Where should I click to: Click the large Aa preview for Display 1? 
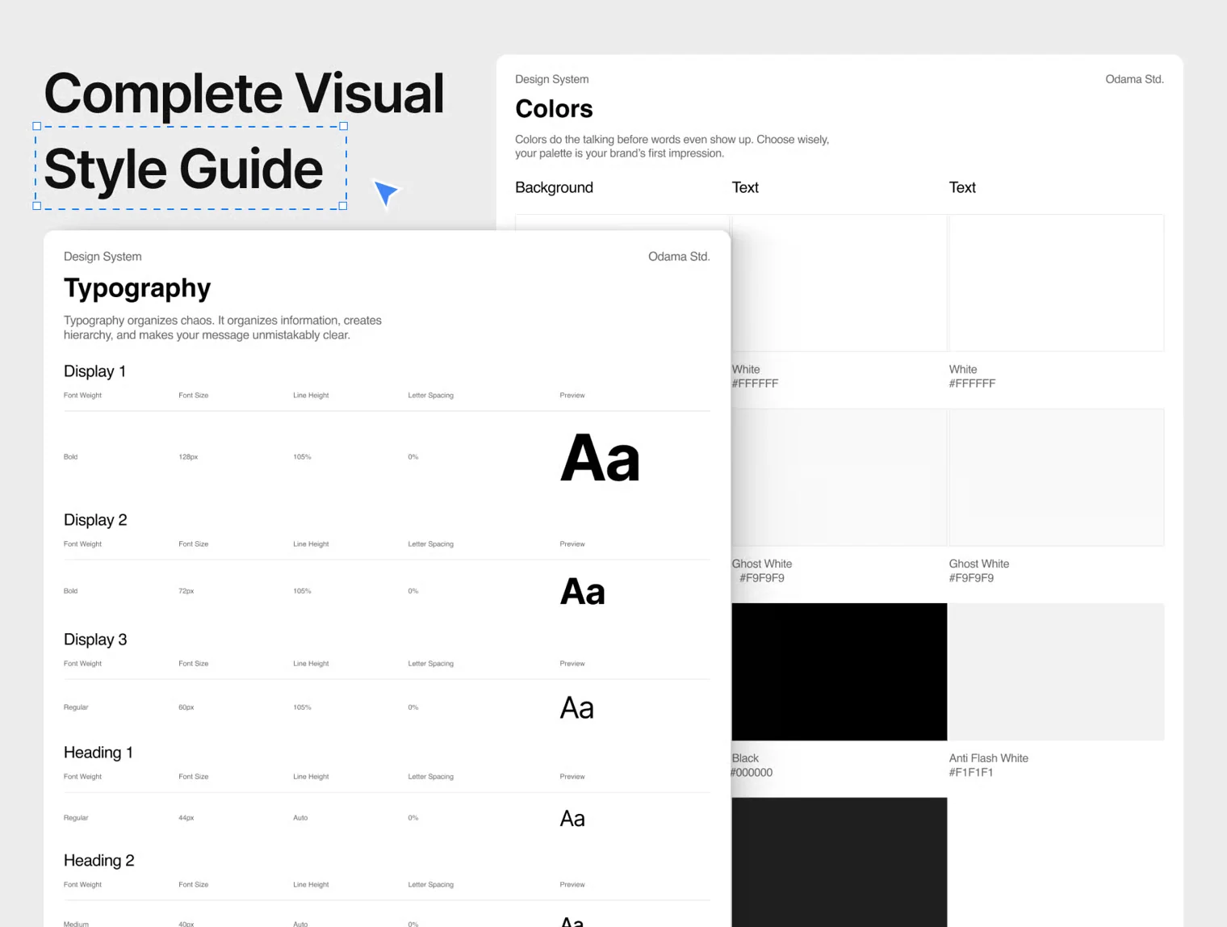click(x=600, y=459)
